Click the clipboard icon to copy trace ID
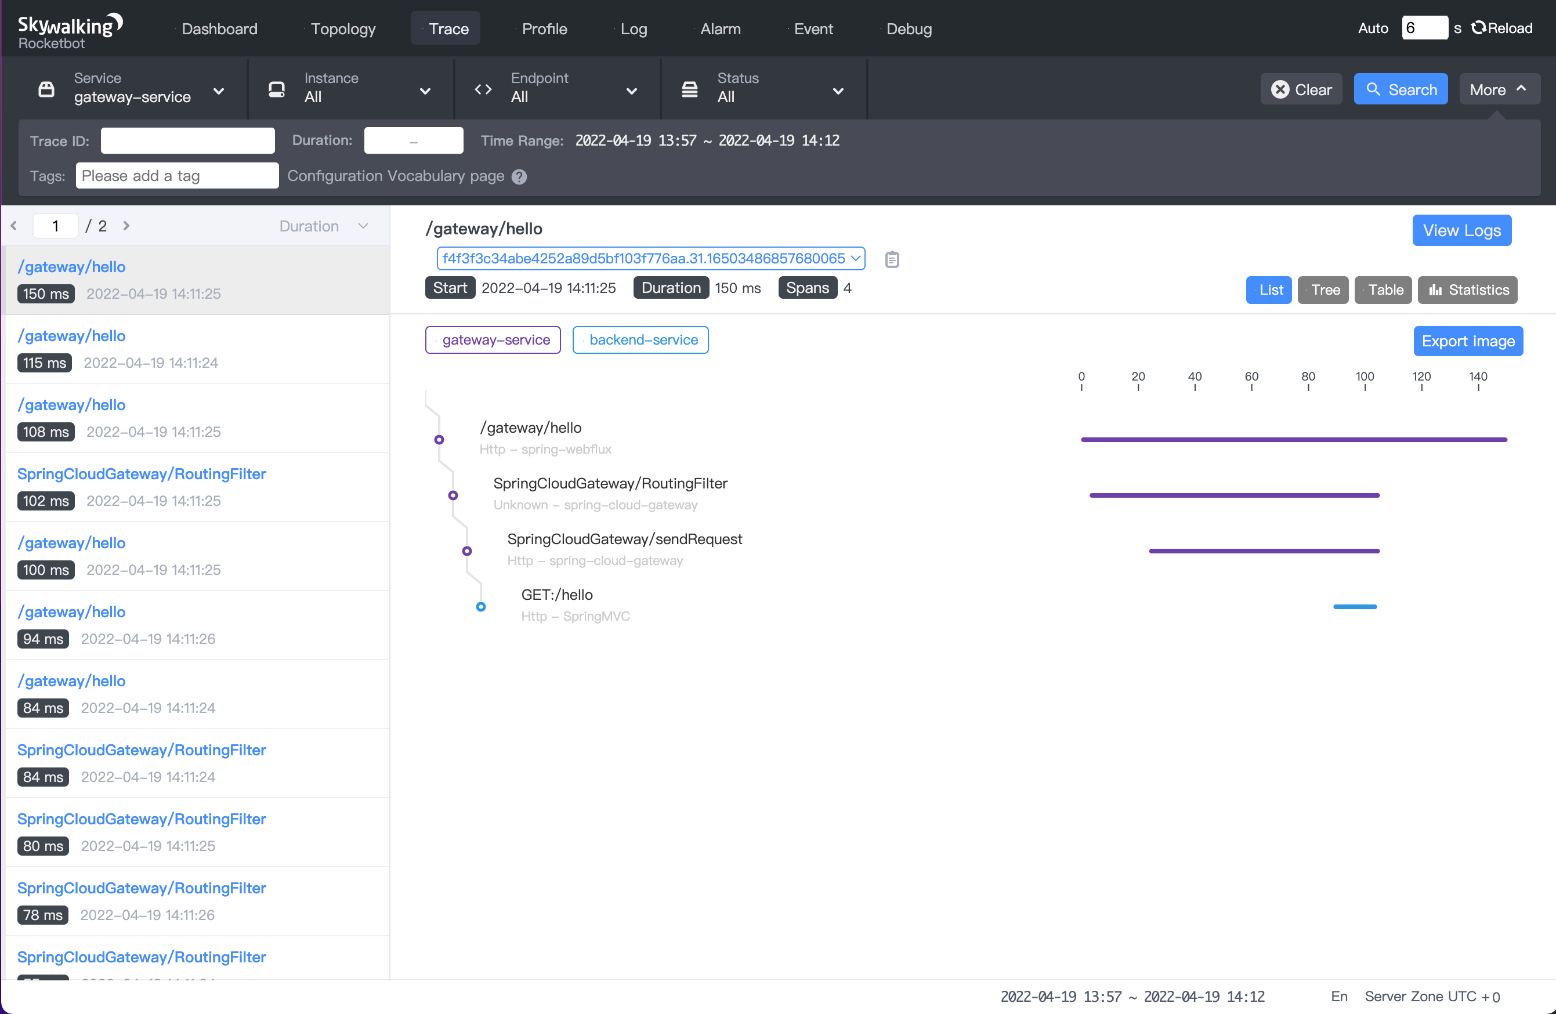Screen dimensions: 1556x1014 click(892, 258)
